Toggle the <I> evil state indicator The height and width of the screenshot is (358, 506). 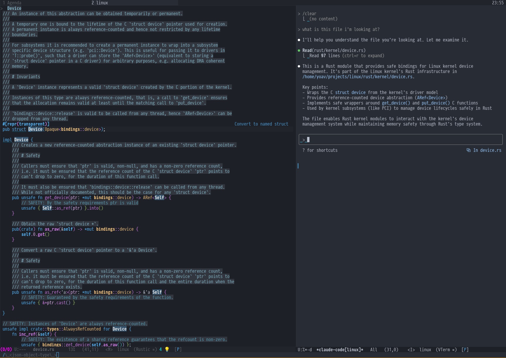point(411,350)
